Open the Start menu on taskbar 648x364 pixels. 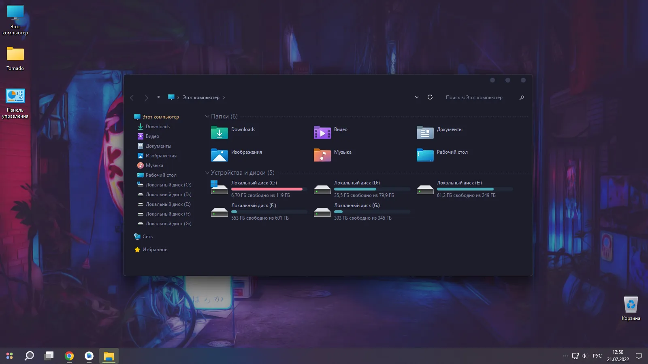(10, 356)
